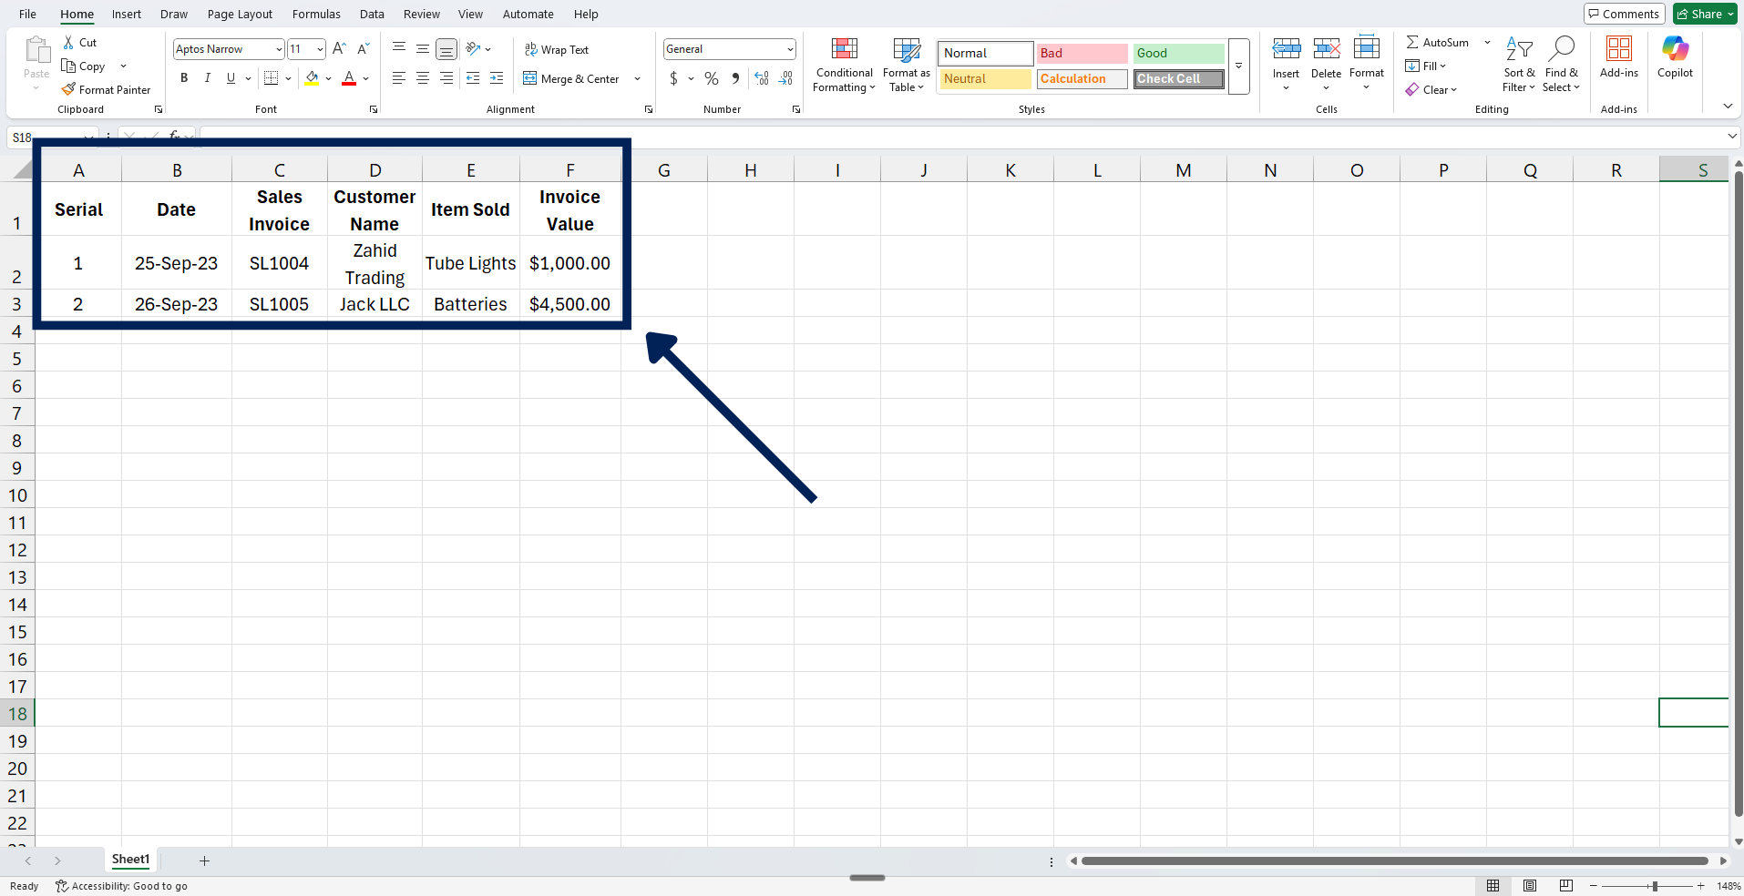Click the Paste clipboard icon

[x=37, y=50]
